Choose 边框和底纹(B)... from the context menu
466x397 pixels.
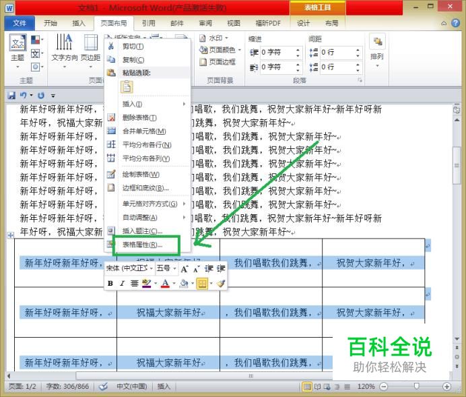145,188
